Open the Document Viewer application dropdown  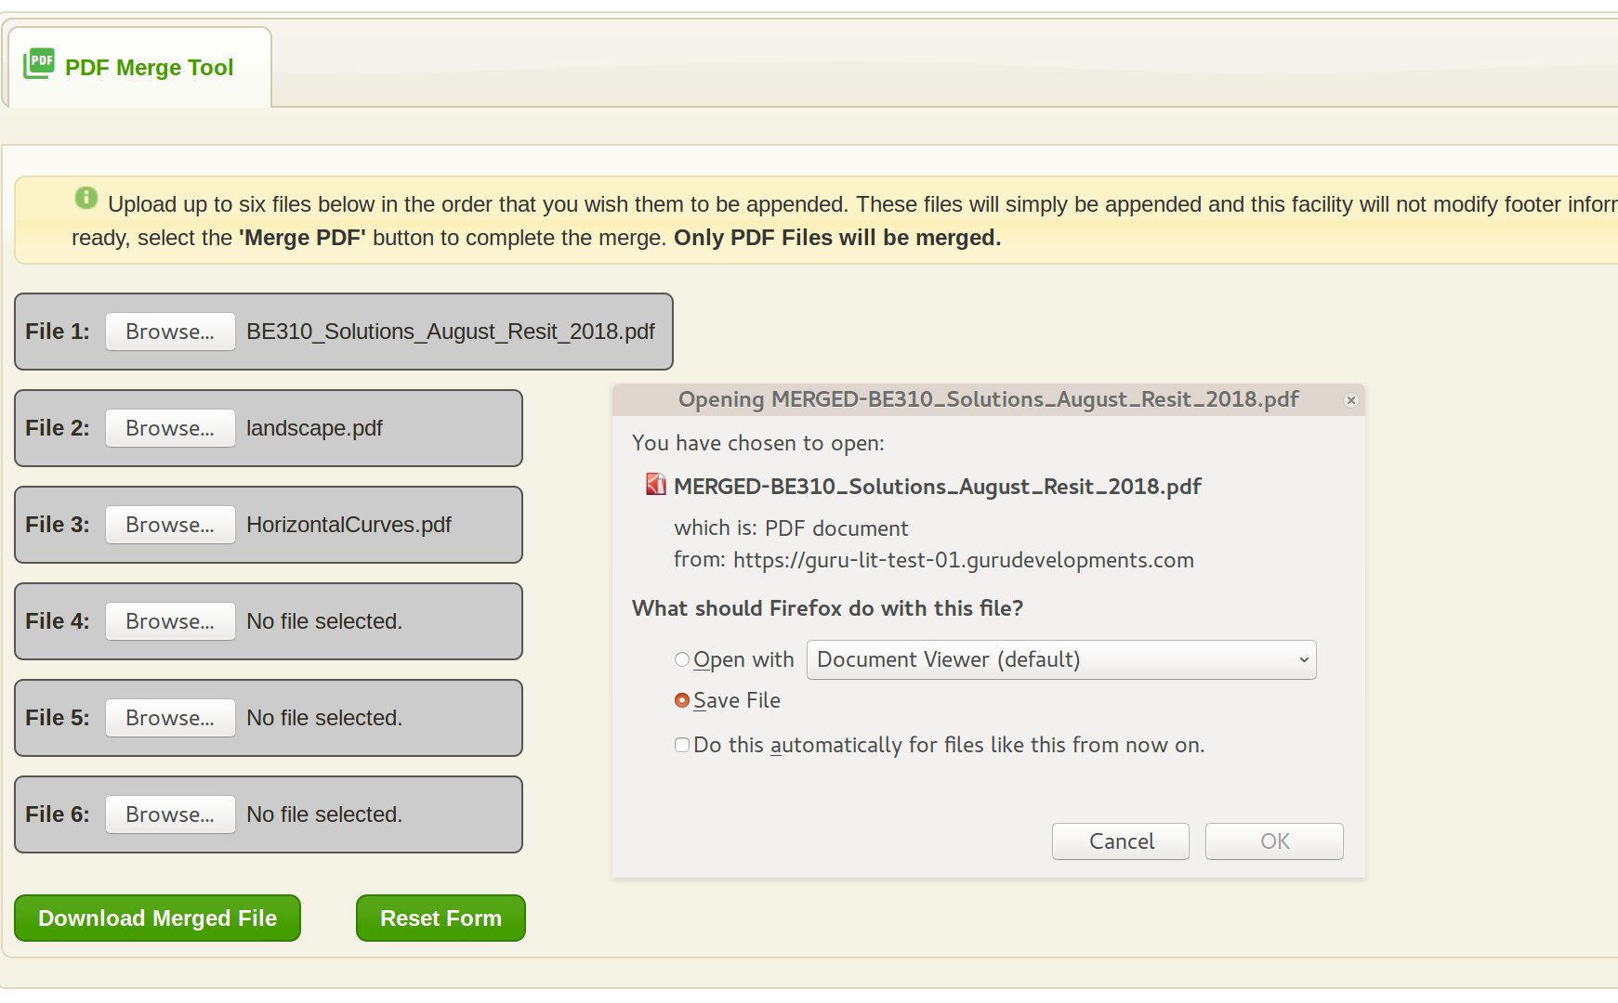[1059, 659]
